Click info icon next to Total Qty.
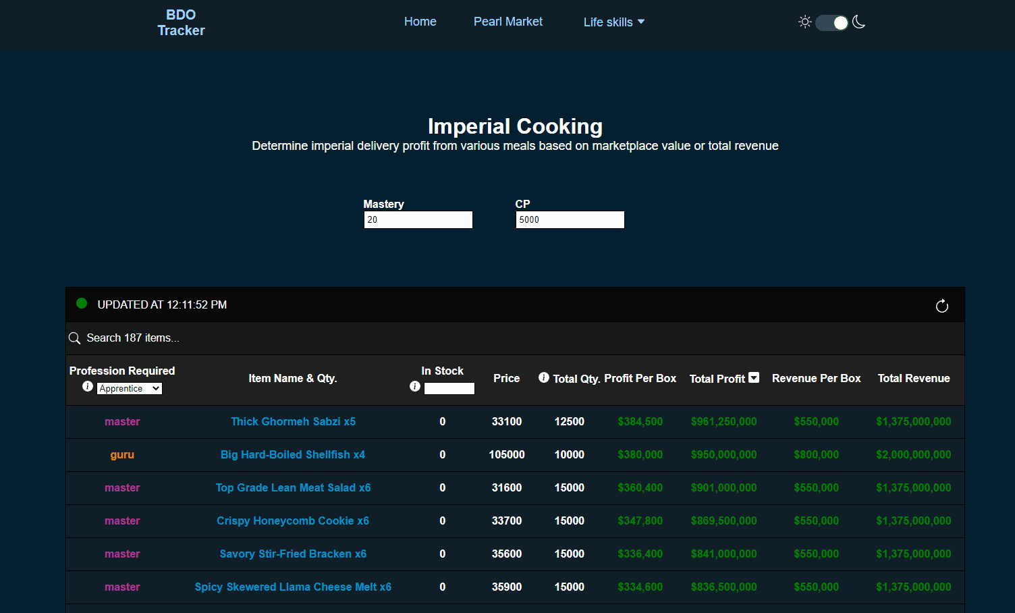This screenshot has width=1015, height=613. [544, 377]
